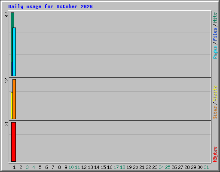This screenshot has height=172, width=220.
Task: Click day 9 on the x-axis
Action: coord(66,167)
